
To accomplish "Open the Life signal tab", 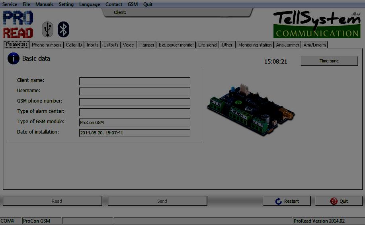I will 207,45.
